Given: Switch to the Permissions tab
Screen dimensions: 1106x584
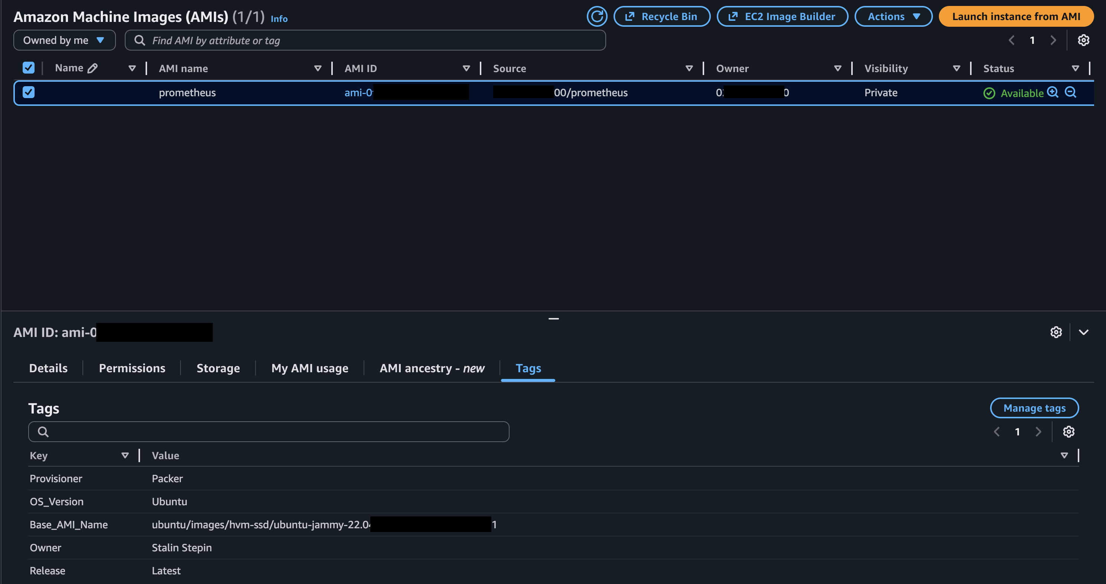Looking at the screenshot, I should pyautogui.click(x=132, y=368).
